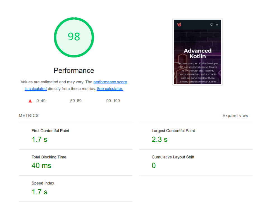
Task: Expand the First Contentful Paint metric
Action: tap(51, 131)
